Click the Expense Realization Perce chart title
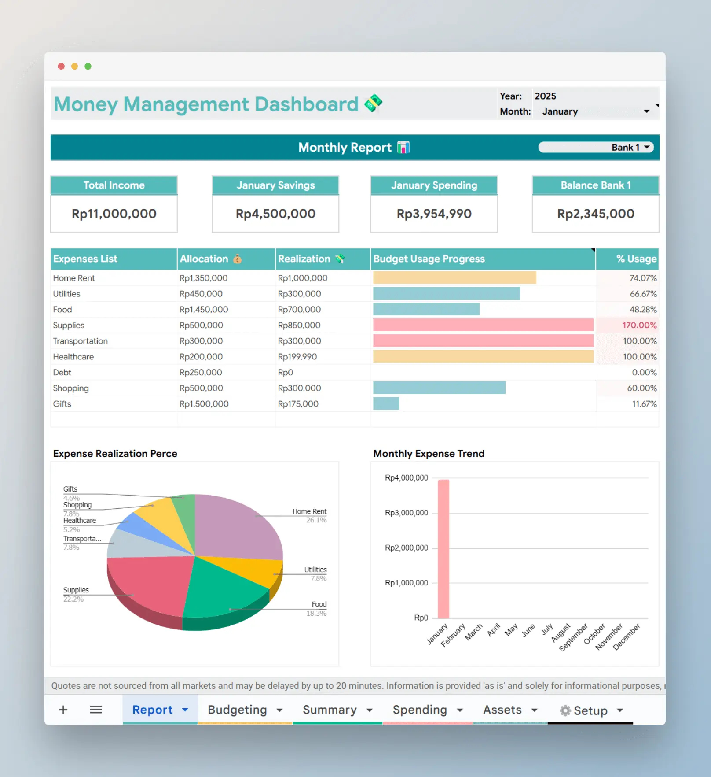711x777 pixels. [x=115, y=453]
